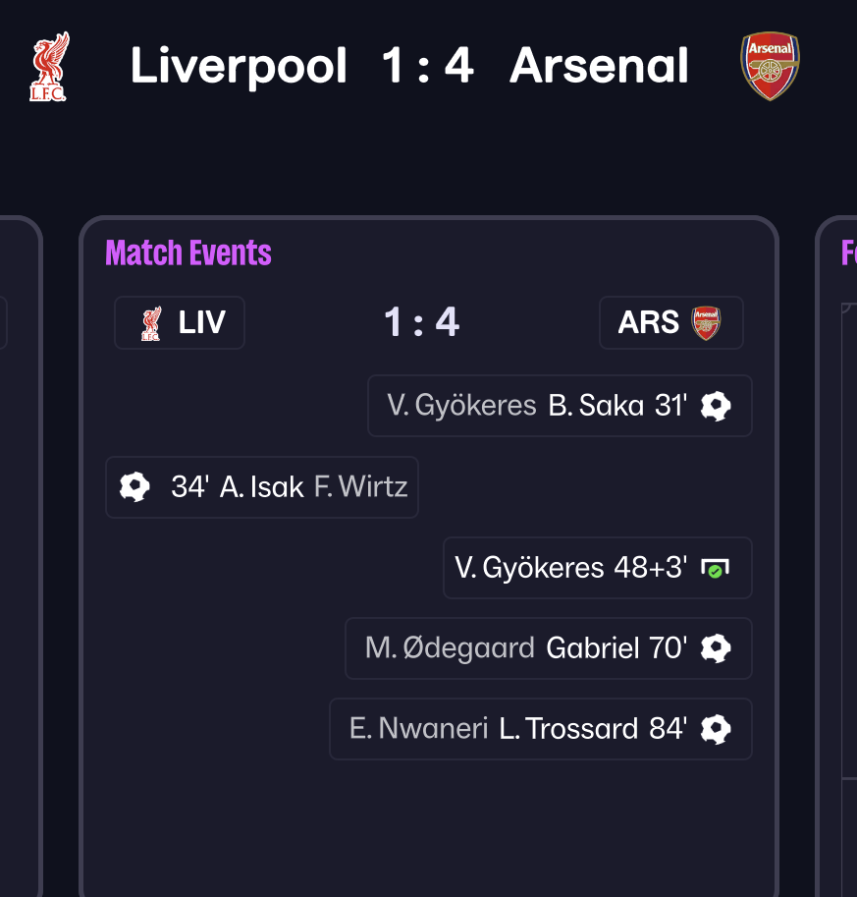This screenshot has width=857, height=897.
Task: Click the 1 : 4 score in Match Events
Action: tap(421, 322)
